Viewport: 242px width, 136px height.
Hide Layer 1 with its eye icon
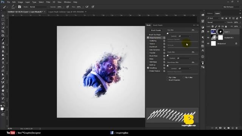point(208,32)
